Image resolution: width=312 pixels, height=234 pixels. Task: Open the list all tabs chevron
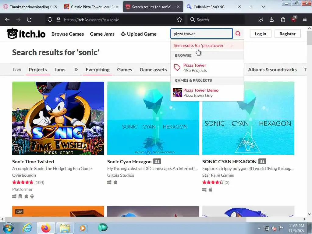tap(263, 7)
